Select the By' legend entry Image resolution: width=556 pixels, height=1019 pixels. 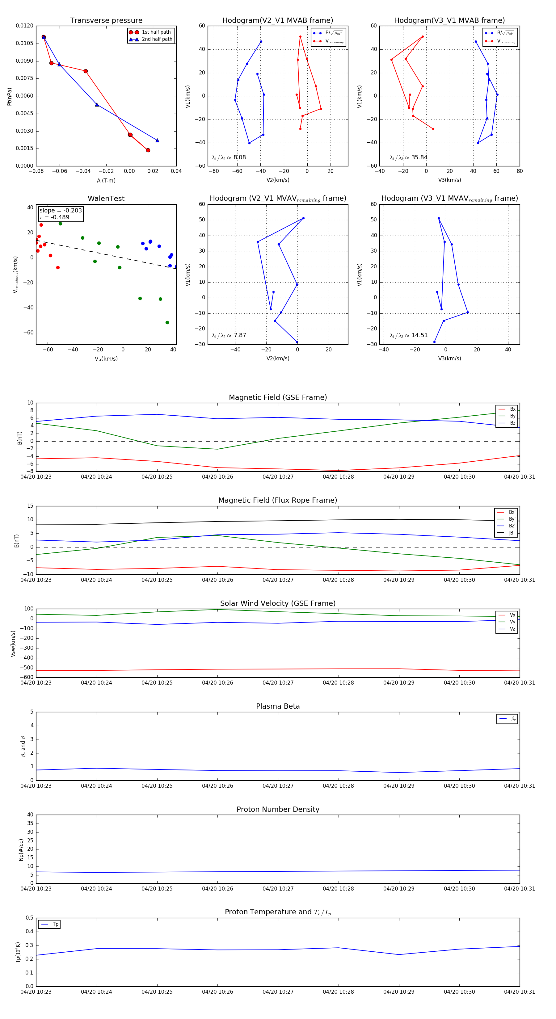pyautogui.click(x=506, y=519)
